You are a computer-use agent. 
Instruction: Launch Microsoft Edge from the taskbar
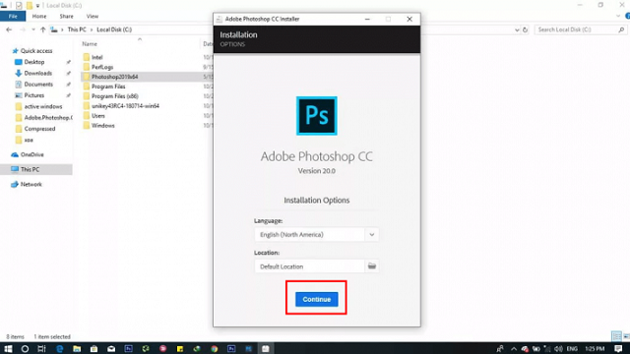tap(59, 349)
